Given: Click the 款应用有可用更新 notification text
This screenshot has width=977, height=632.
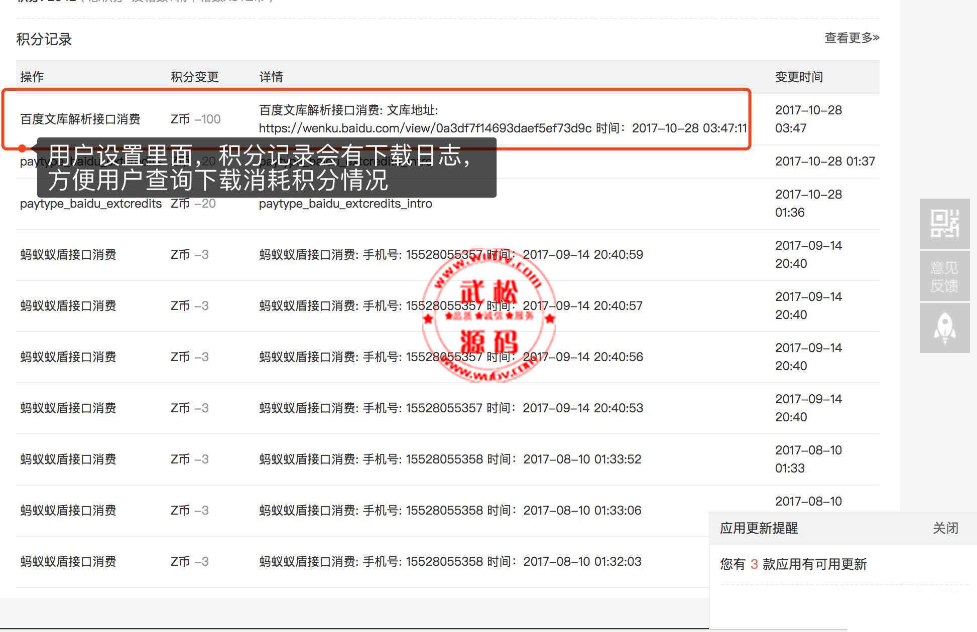Looking at the screenshot, I should (814, 564).
